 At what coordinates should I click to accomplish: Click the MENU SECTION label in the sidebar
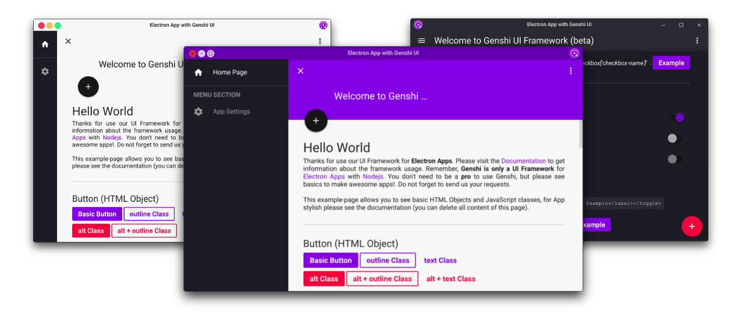tap(217, 95)
